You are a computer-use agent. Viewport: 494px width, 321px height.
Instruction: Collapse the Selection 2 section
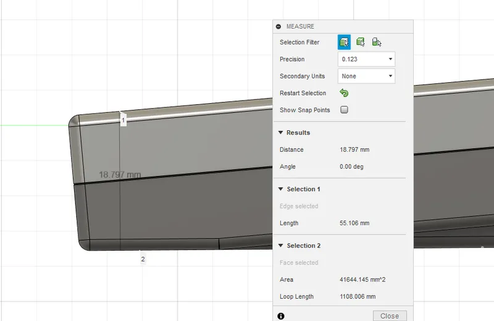tap(281, 246)
